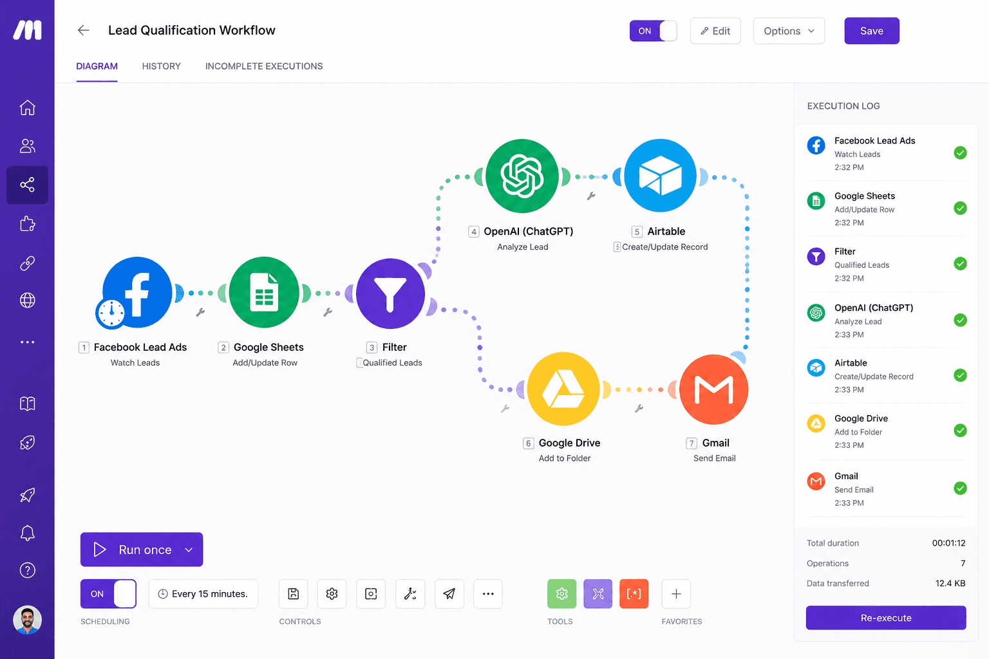The height and width of the screenshot is (659, 989).
Task: Open the green Flow control tools icon
Action: [x=562, y=594]
